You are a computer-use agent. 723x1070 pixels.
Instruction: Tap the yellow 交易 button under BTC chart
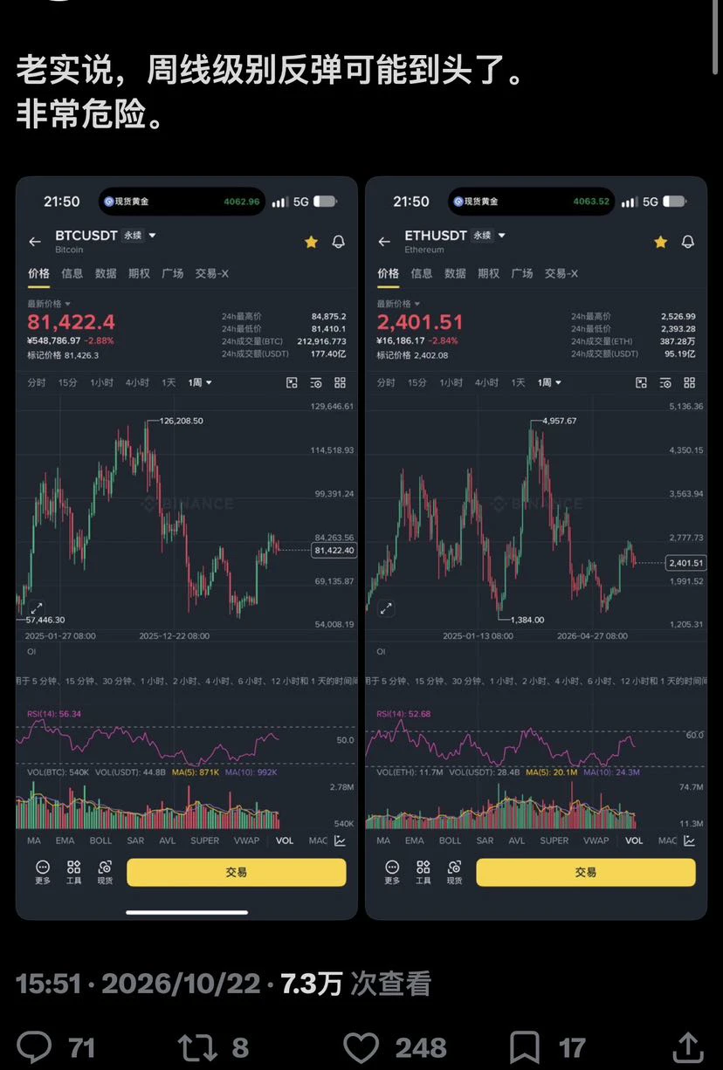pos(237,872)
